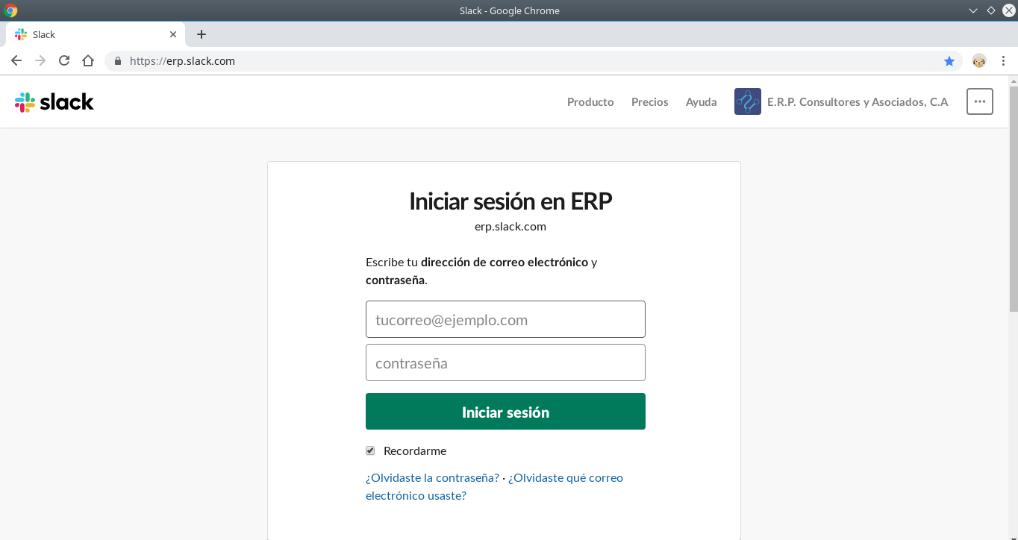Click the email address input field
Viewport: 1018px width, 540px height.
click(505, 319)
